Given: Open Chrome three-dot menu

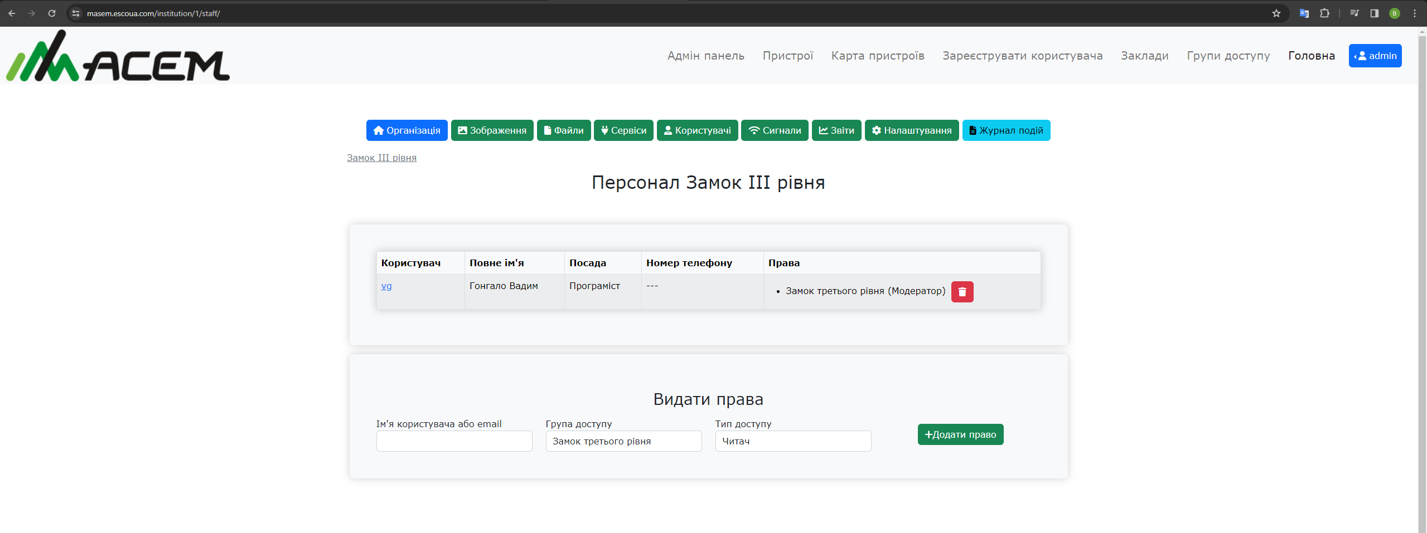Looking at the screenshot, I should 1415,13.
